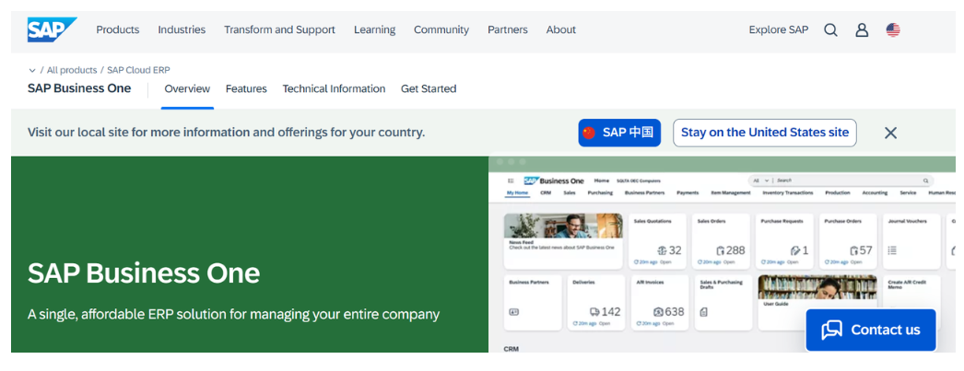The height and width of the screenshot is (371, 964).
Task: Dismiss the local site banner
Action: click(890, 133)
